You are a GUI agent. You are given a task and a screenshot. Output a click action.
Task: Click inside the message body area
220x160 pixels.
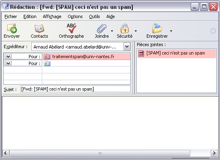tap(110, 123)
